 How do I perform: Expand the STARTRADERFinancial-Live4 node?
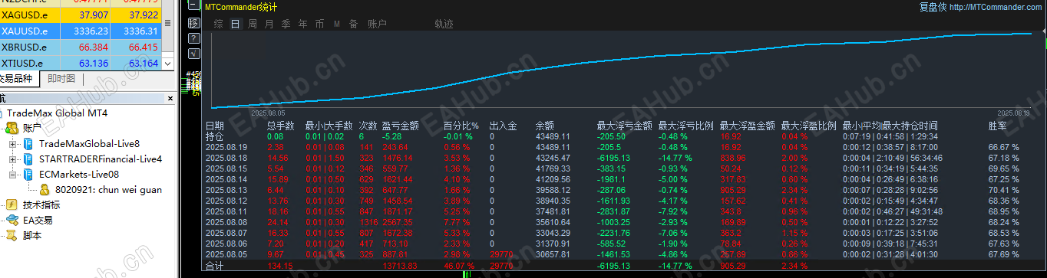click(x=13, y=159)
